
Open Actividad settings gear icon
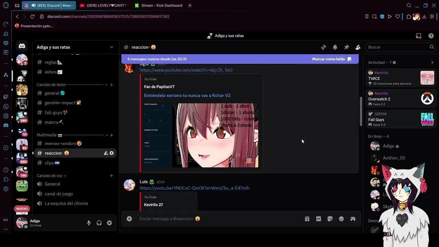394,62
